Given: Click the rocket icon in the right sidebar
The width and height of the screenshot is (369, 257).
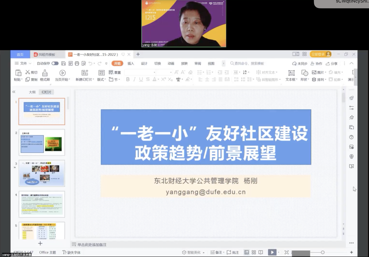Looking at the screenshot, I should coord(351,98).
